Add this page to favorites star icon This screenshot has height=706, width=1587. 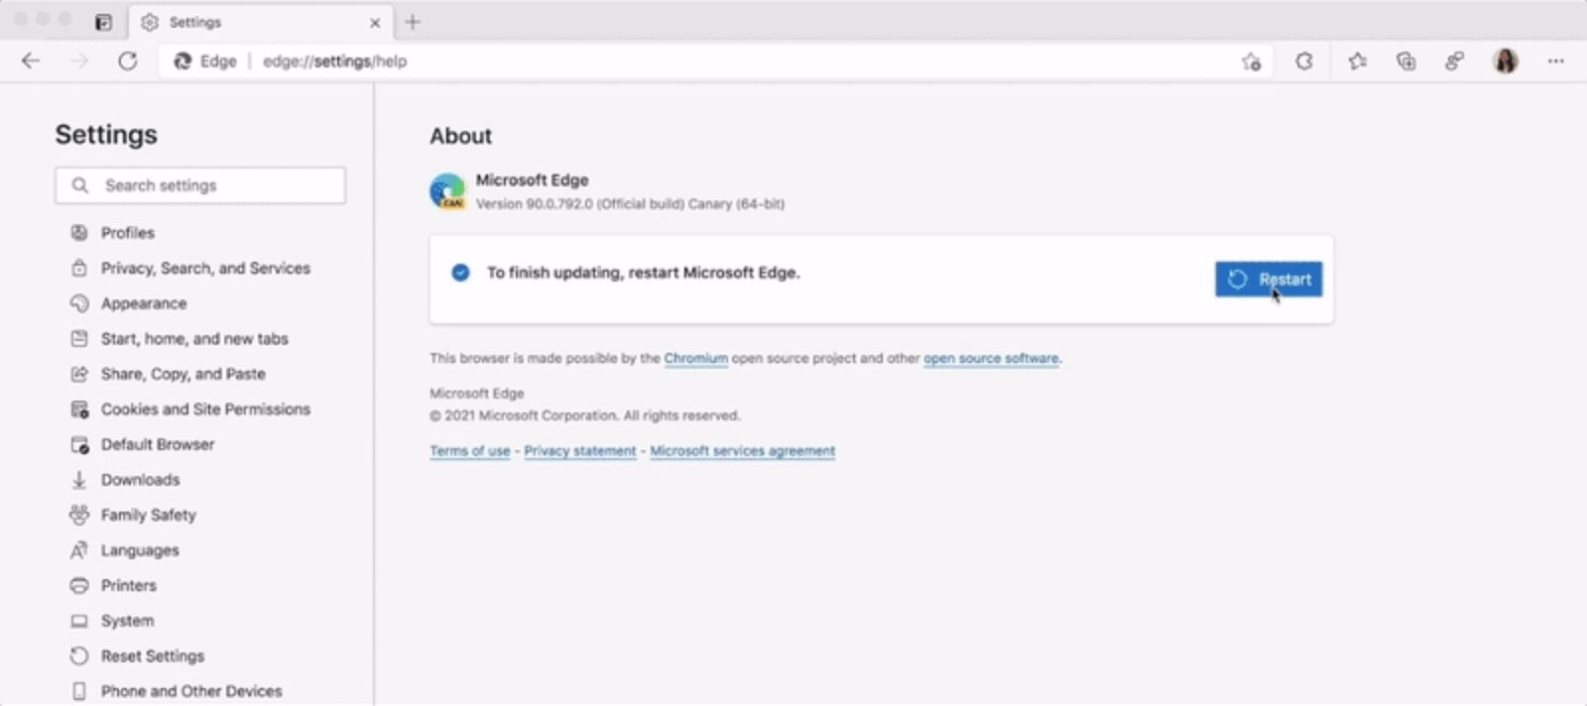coord(1252,61)
